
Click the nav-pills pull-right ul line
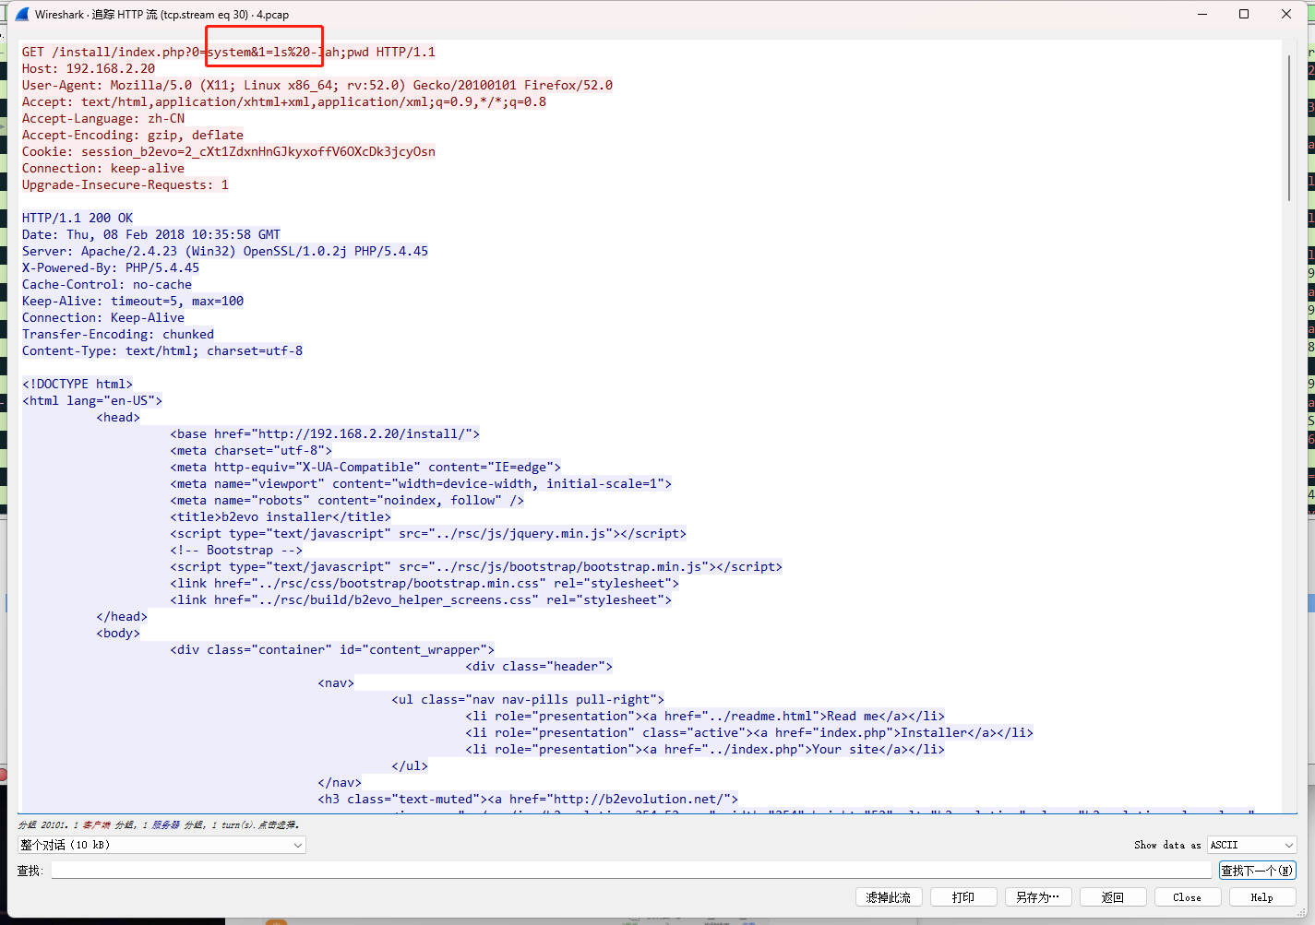coord(528,699)
